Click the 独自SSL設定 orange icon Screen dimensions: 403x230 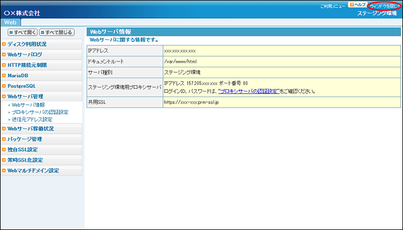(x=4, y=149)
